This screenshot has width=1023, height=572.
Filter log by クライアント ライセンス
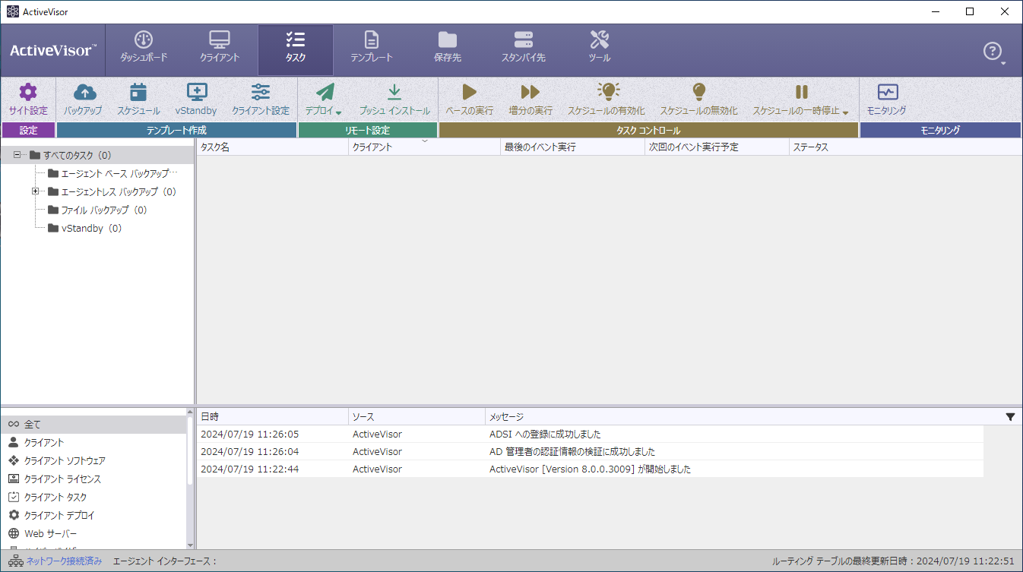(x=93, y=479)
